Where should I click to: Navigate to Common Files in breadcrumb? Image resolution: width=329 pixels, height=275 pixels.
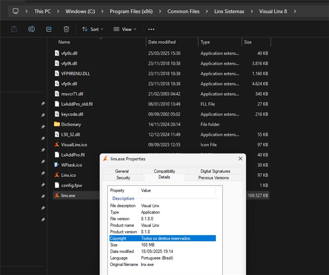pyautogui.click(x=183, y=11)
